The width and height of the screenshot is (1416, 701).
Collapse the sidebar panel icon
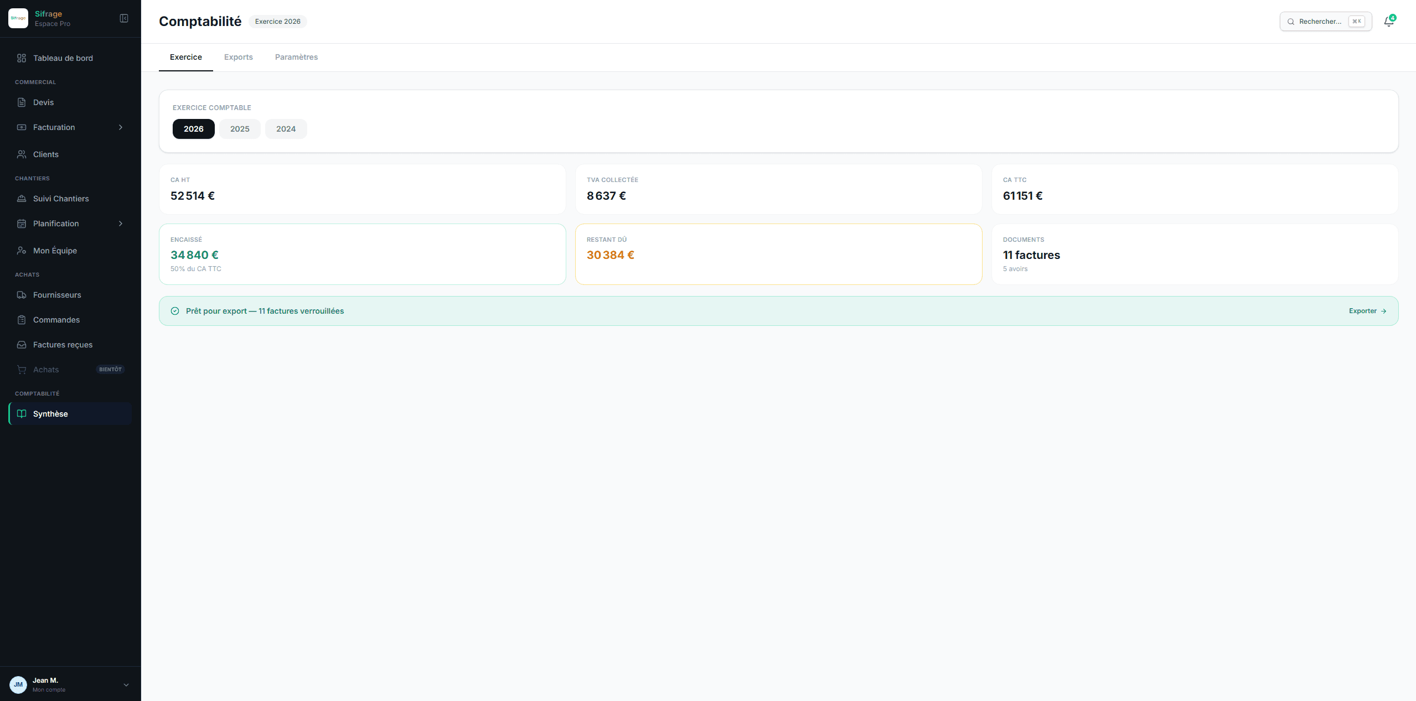pyautogui.click(x=124, y=18)
